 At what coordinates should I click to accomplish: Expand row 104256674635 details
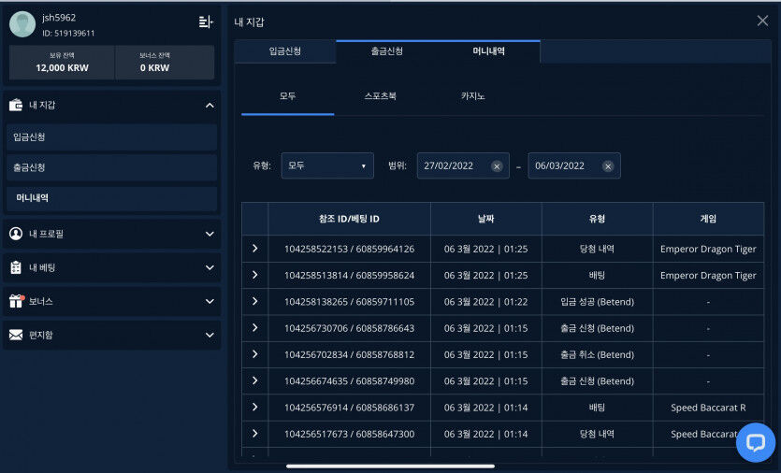[255, 380]
